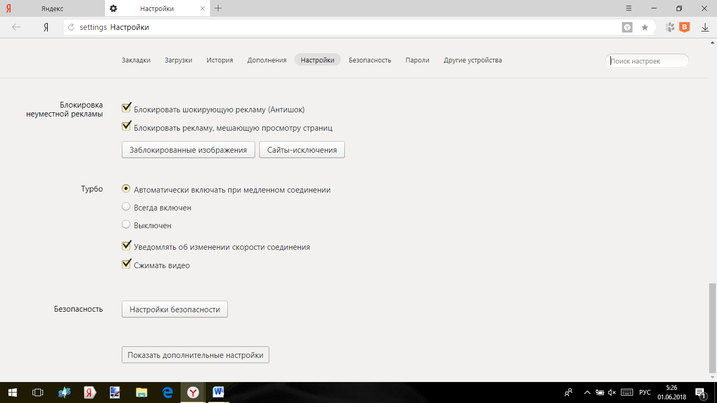Click the Yandex home 'Я' button
Image resolution: width=717 pixels, height=403 pixels.
46,27
